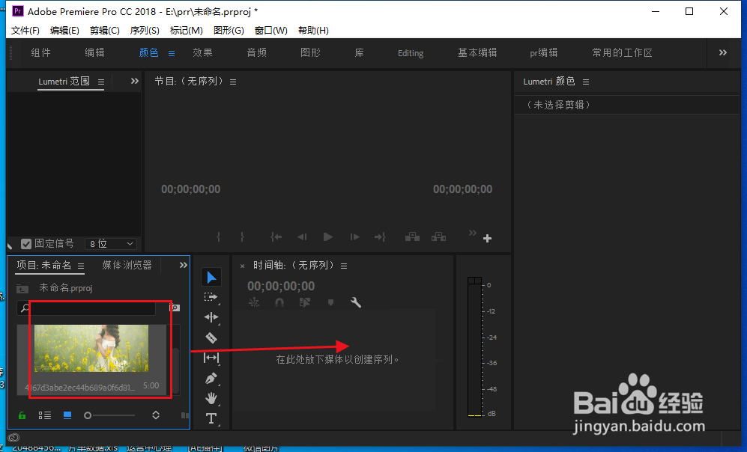Select the flower field clip thumbnail
The width and height of the screenshot is (747, 452).
(91, 348)
